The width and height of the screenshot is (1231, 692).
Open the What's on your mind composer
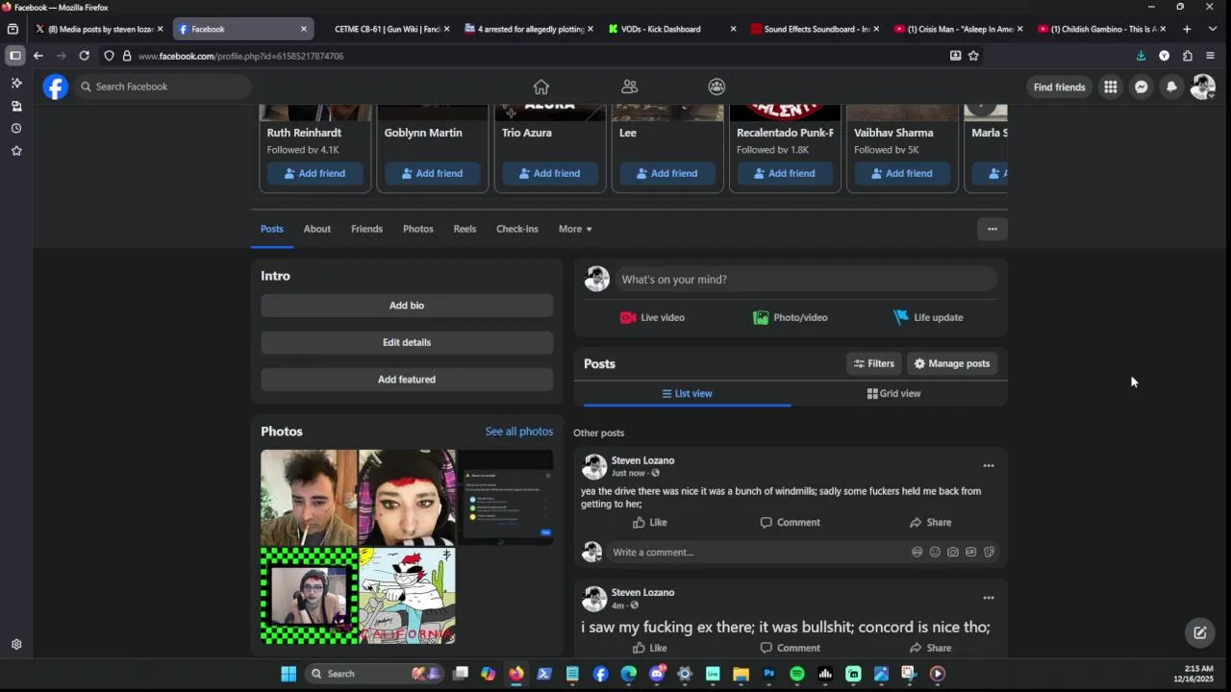(x=807, y=280)
